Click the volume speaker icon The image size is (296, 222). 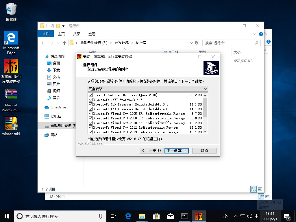pos(249,216)
